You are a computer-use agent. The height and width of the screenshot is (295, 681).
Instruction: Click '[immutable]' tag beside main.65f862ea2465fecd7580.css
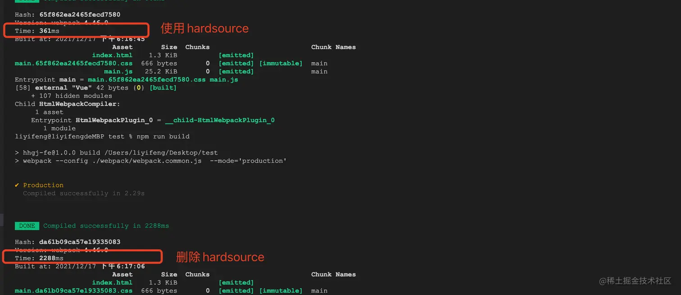tap(281, 63)
